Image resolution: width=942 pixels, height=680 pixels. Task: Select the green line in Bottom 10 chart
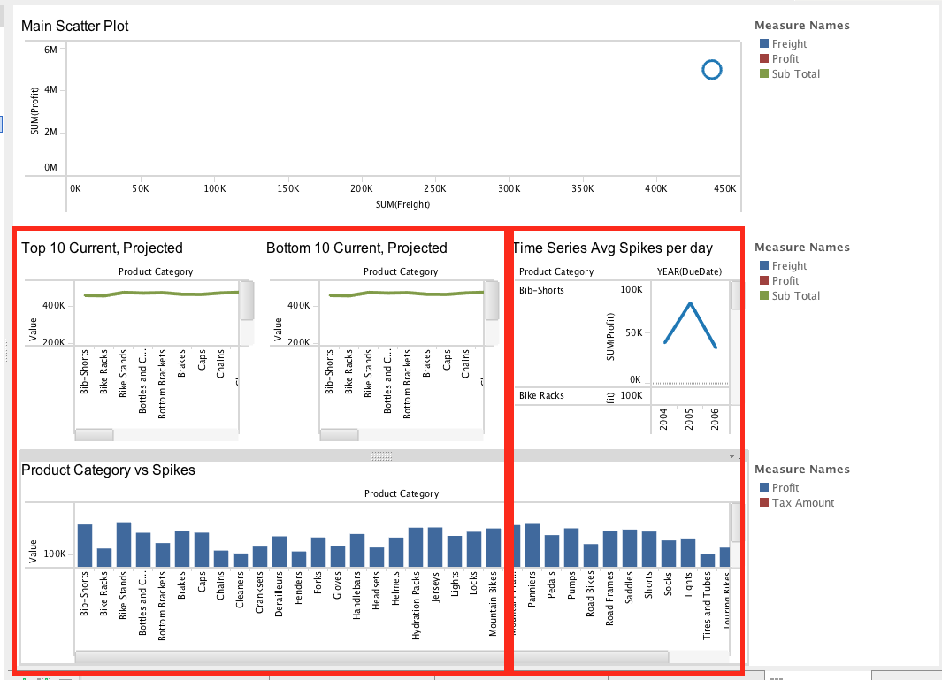[x=406, y=294]
